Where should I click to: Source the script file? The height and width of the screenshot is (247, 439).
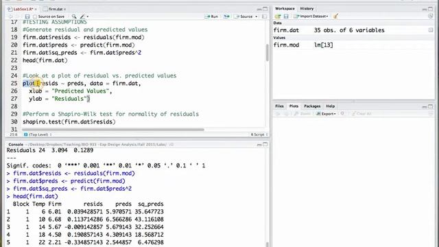244,16
